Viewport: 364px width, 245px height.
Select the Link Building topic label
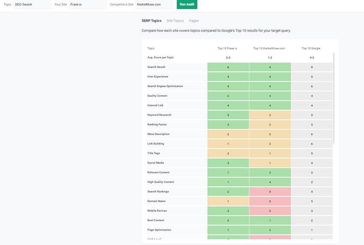pyautogui.click(x=155, y=144)
